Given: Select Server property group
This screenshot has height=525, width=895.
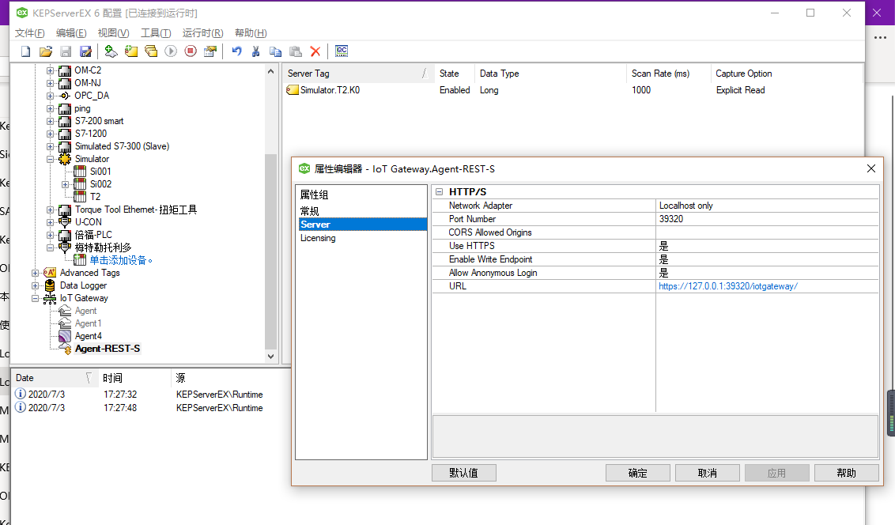Looking at the screenshot, I should pos(362,225).
